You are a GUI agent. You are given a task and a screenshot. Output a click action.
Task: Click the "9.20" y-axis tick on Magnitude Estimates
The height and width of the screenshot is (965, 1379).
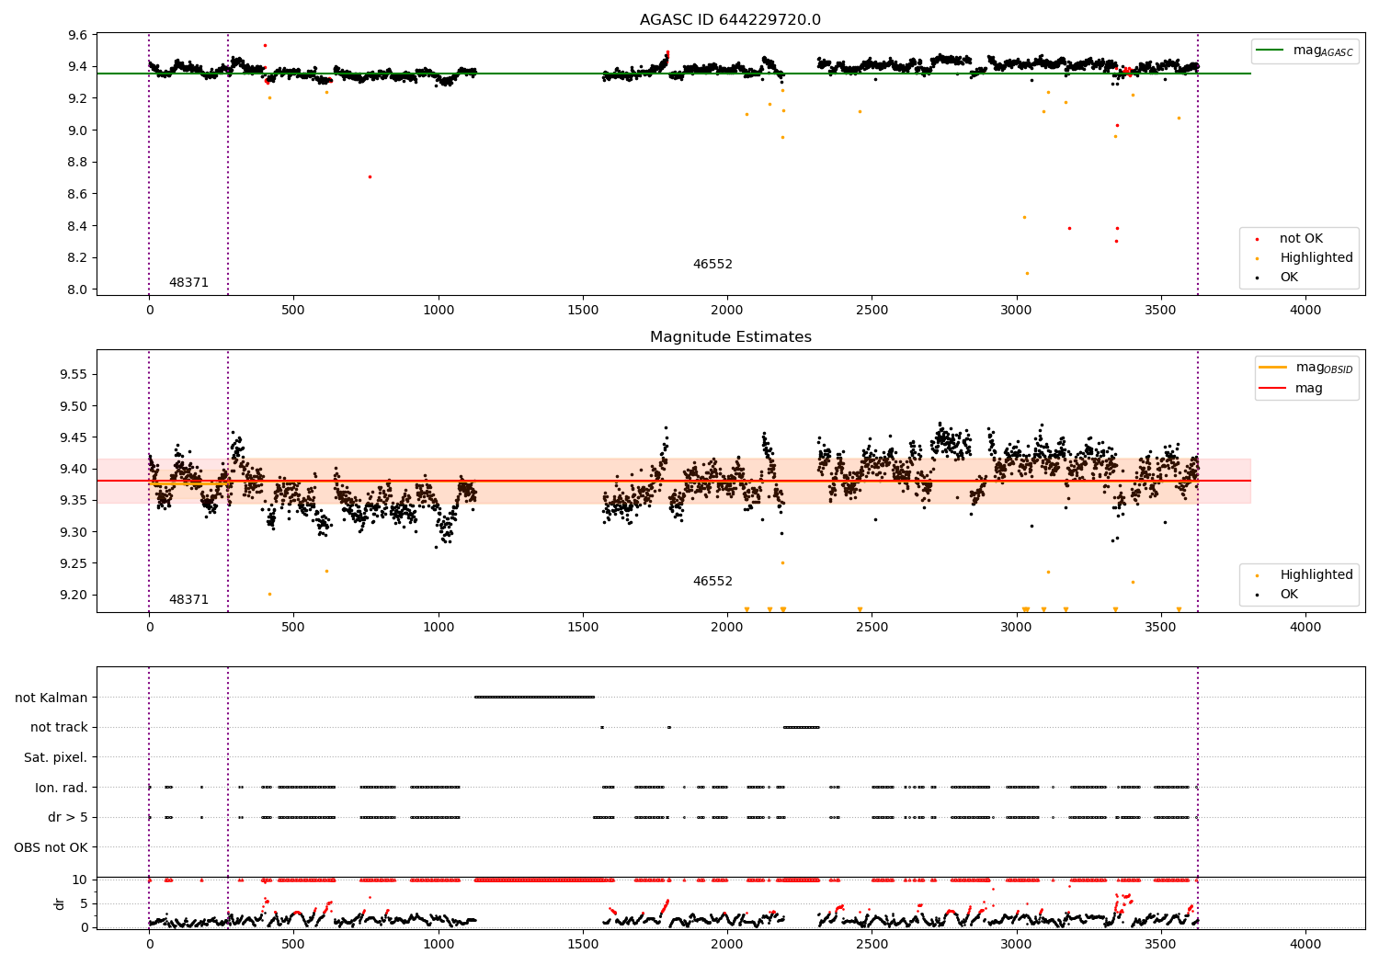74,595
